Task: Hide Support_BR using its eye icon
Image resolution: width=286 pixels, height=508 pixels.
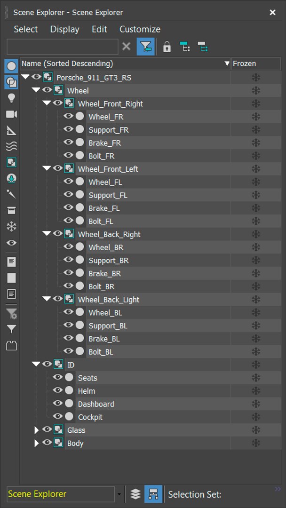Action: click(x=68, y=260)
